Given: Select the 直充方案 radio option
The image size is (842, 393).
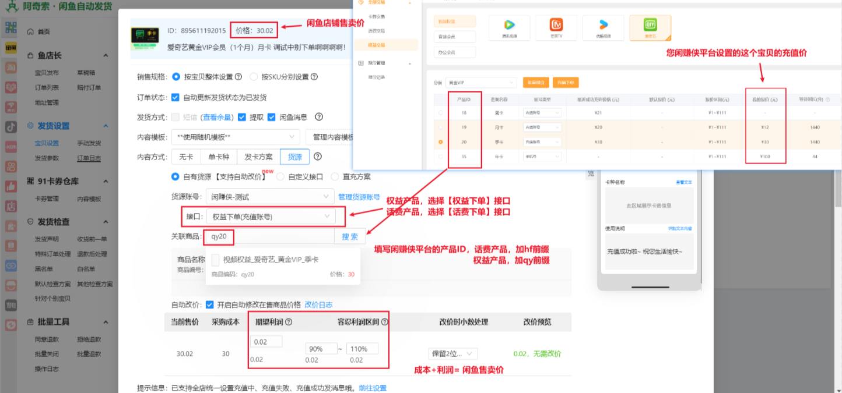Looking at the screenshot, I should (335, 176).
